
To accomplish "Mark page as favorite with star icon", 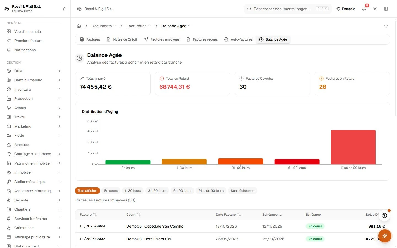I will pos(386,26).
